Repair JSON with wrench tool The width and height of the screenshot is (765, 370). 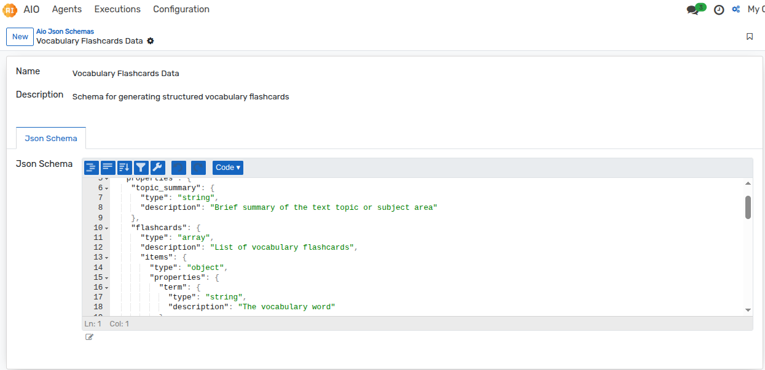158,168
